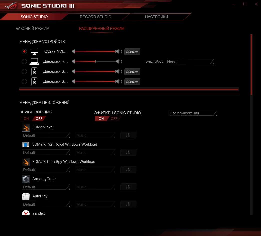This screenshot has width=261, height=236.
Task: Click the laptop icon for Динамики R device
Action: 34,61
